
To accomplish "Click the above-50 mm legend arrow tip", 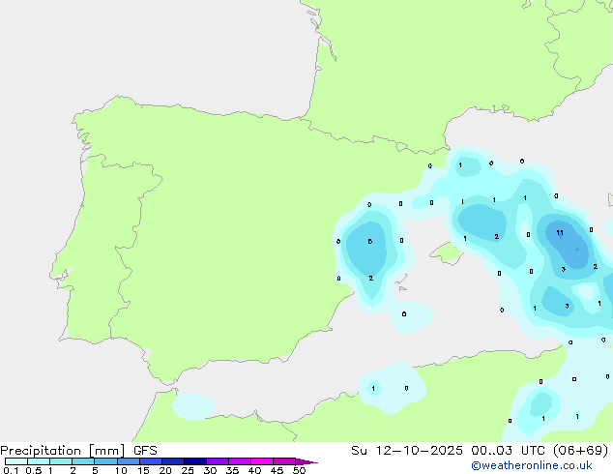I will 306,461.
